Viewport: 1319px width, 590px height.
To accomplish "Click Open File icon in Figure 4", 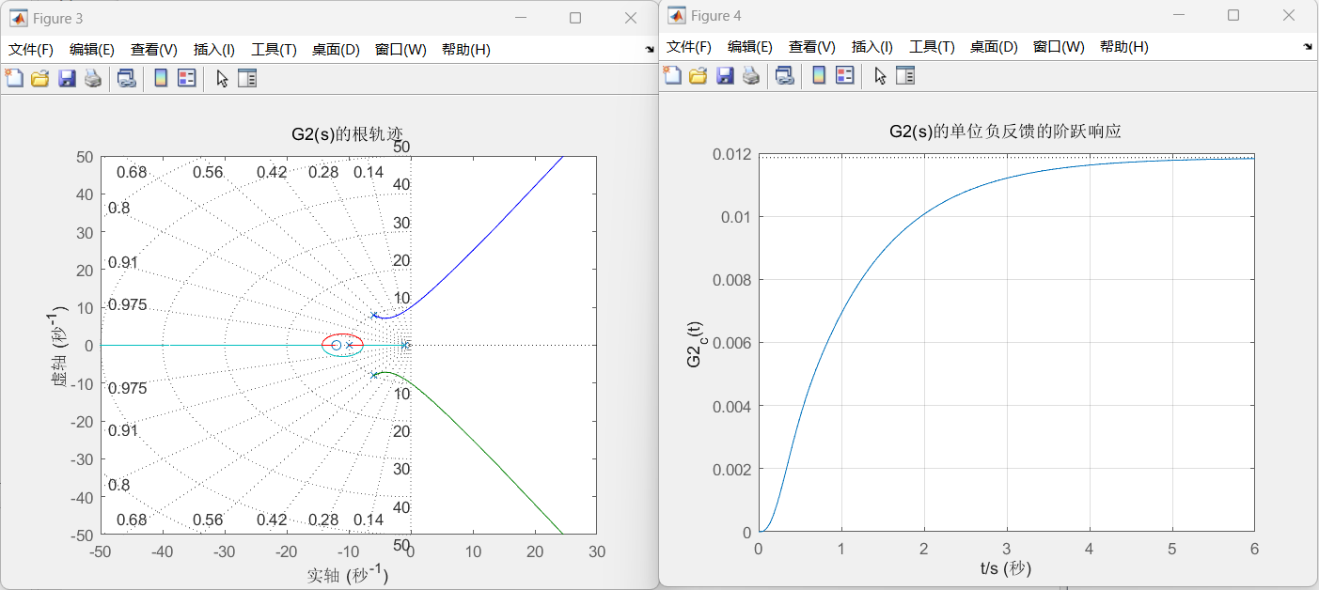I will (x=698, y=76).
